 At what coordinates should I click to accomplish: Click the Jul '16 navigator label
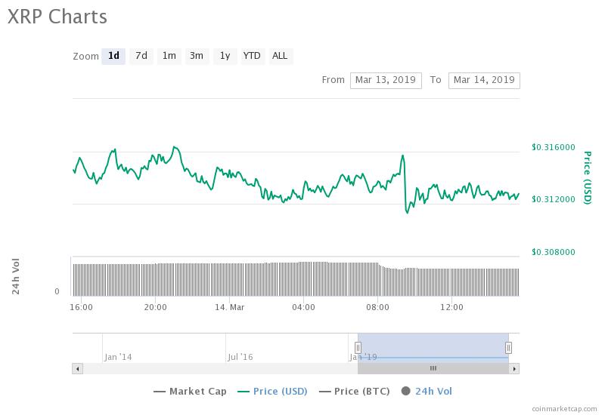point(240,357)
